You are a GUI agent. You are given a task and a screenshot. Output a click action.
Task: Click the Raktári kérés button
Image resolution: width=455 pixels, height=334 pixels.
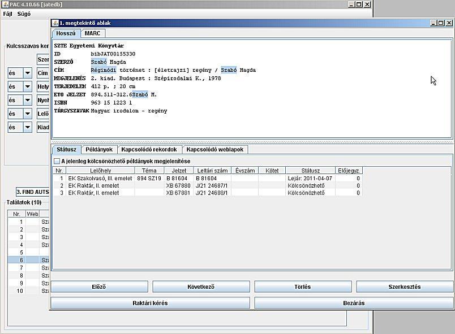(150, 303)
